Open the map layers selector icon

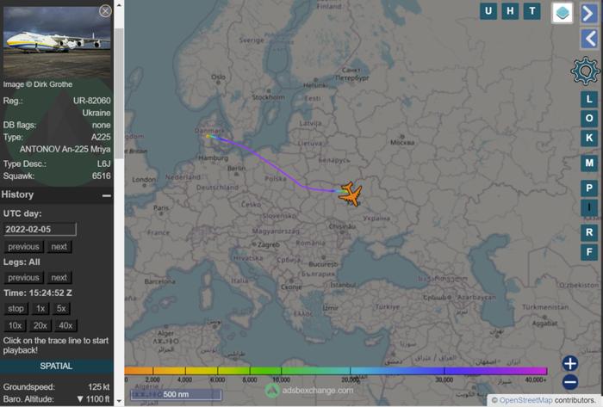pos(562,13)
